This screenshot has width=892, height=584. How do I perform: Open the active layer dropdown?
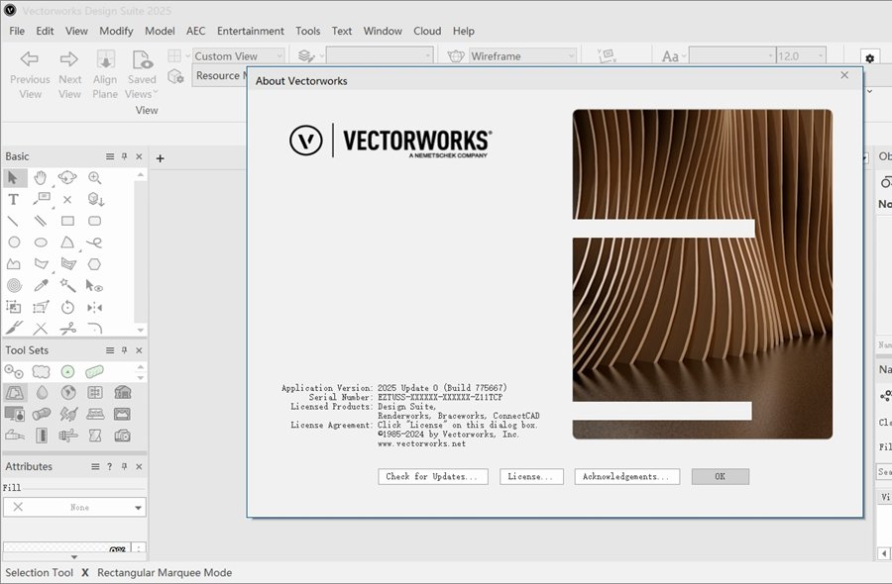coord(380,55)
